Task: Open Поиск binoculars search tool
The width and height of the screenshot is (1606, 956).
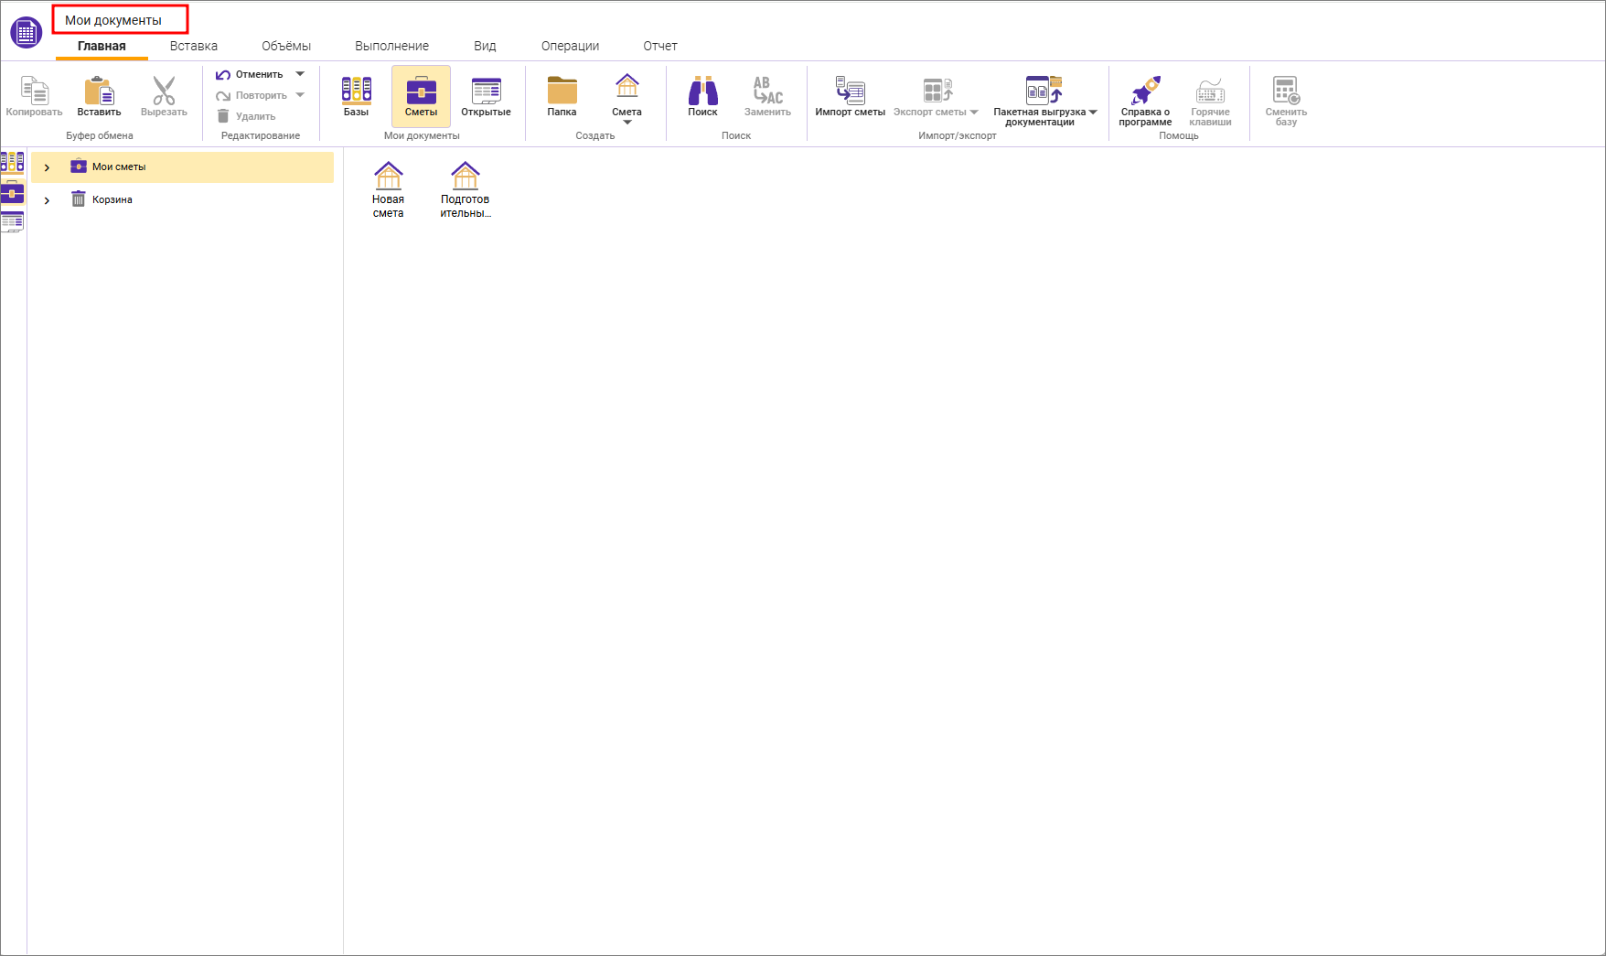Action: (702, 96)
